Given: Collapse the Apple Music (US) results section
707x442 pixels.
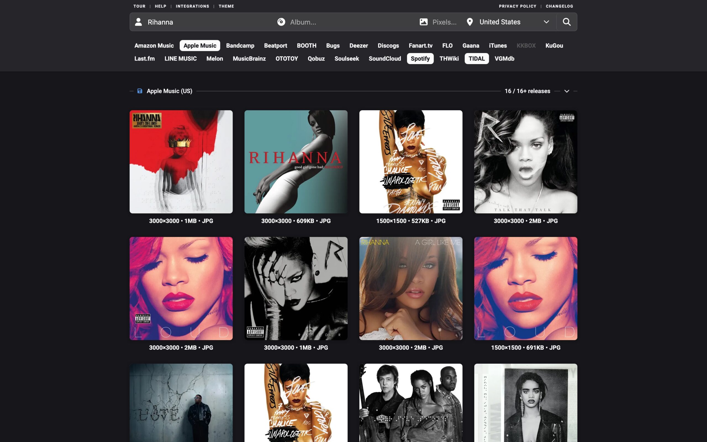Looking at the screenshot, I should pyautogui.click(x=566, y=91).
